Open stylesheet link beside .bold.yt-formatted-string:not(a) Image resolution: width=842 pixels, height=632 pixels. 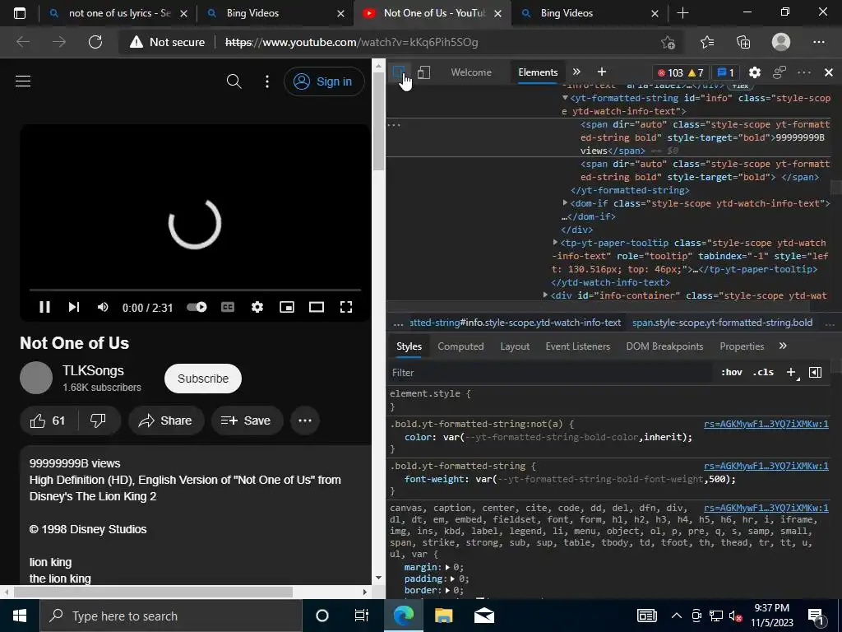[766, 424]
